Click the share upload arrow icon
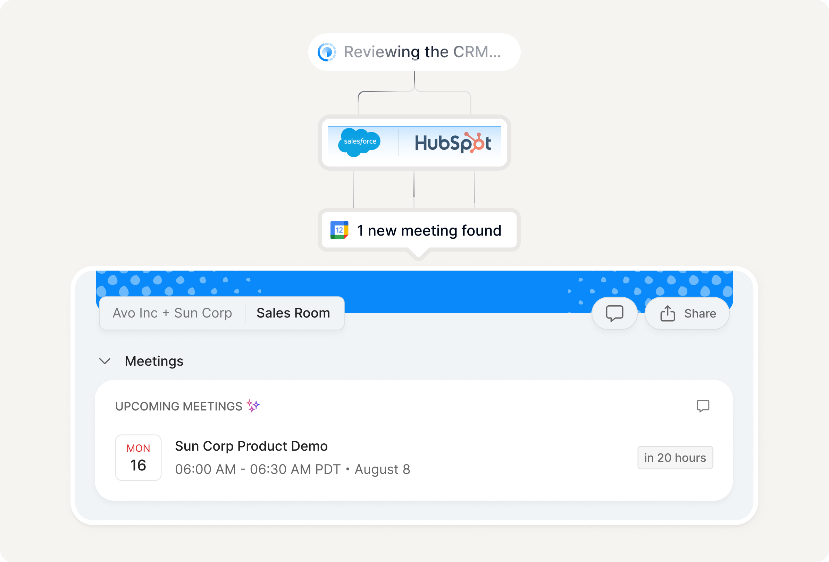Viewport: 829px width, 562px height. click(668, 314)
